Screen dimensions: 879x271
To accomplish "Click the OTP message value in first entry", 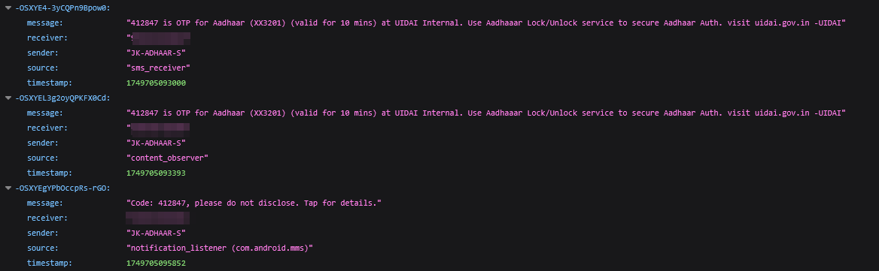I will click(486, 23).
